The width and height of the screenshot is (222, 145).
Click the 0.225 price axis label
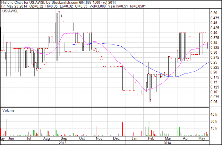pyautogui.click(x=215, y=67)
